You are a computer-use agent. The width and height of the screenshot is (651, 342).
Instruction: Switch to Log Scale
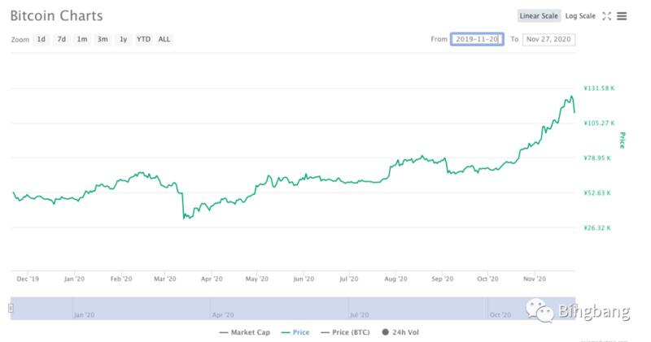coord(580,15)
